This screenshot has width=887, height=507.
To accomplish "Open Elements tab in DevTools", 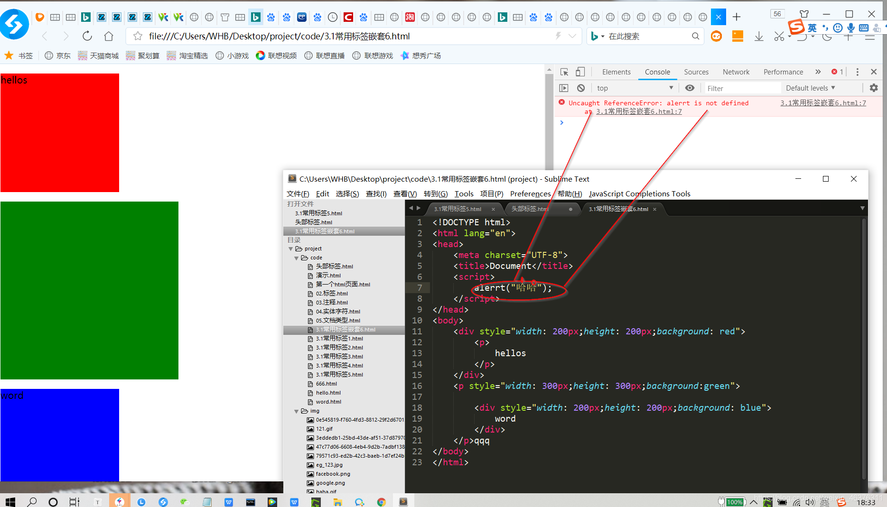I will point(616,72).
